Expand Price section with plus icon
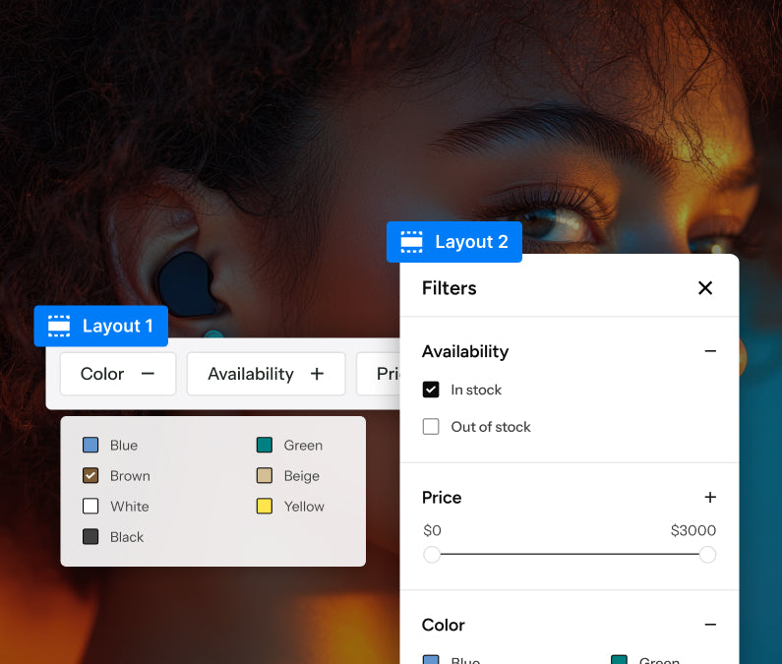 [x=710, y=497]
